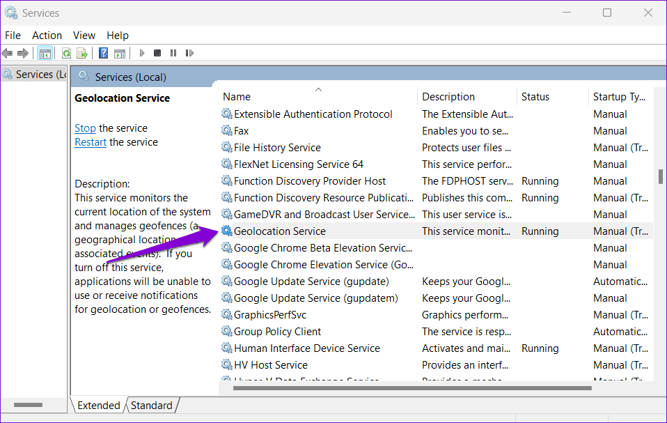Select Services (Local) in the console tree

tap(34, 75)
